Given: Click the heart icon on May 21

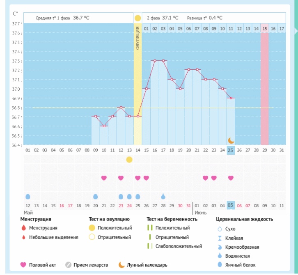Looking at the screenshot, I should point(104,178).
